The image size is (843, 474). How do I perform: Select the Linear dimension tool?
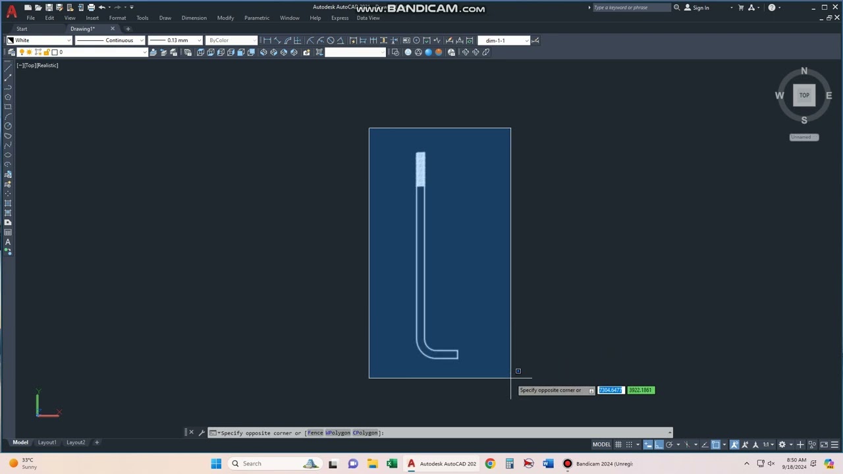[x=267, y=40]
